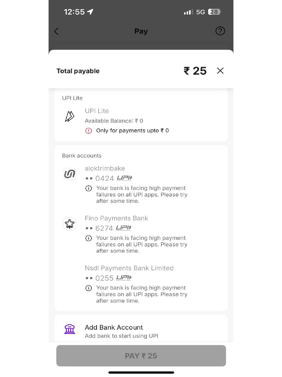
Task: Open Add Bank Account option
Action: (114, 327)
